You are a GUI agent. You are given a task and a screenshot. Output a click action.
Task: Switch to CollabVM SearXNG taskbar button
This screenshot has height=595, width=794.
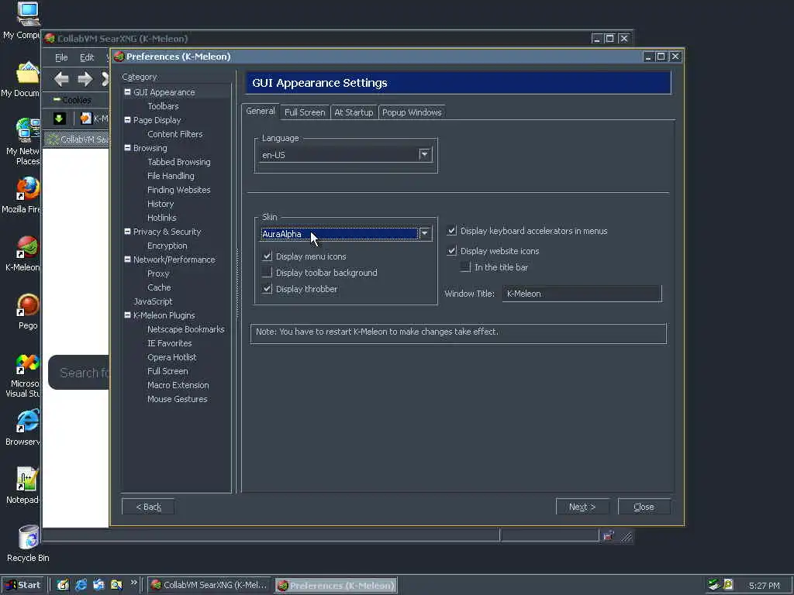(210, 585)
